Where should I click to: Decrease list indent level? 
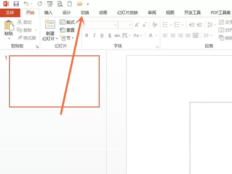[192, 25]
